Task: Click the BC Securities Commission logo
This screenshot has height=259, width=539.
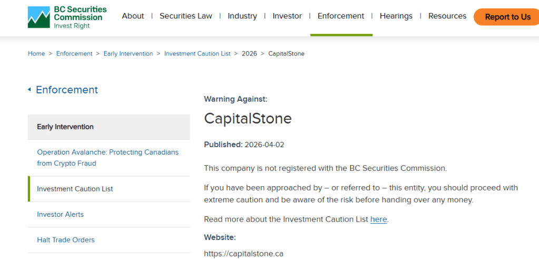Action: coord(67,17)
